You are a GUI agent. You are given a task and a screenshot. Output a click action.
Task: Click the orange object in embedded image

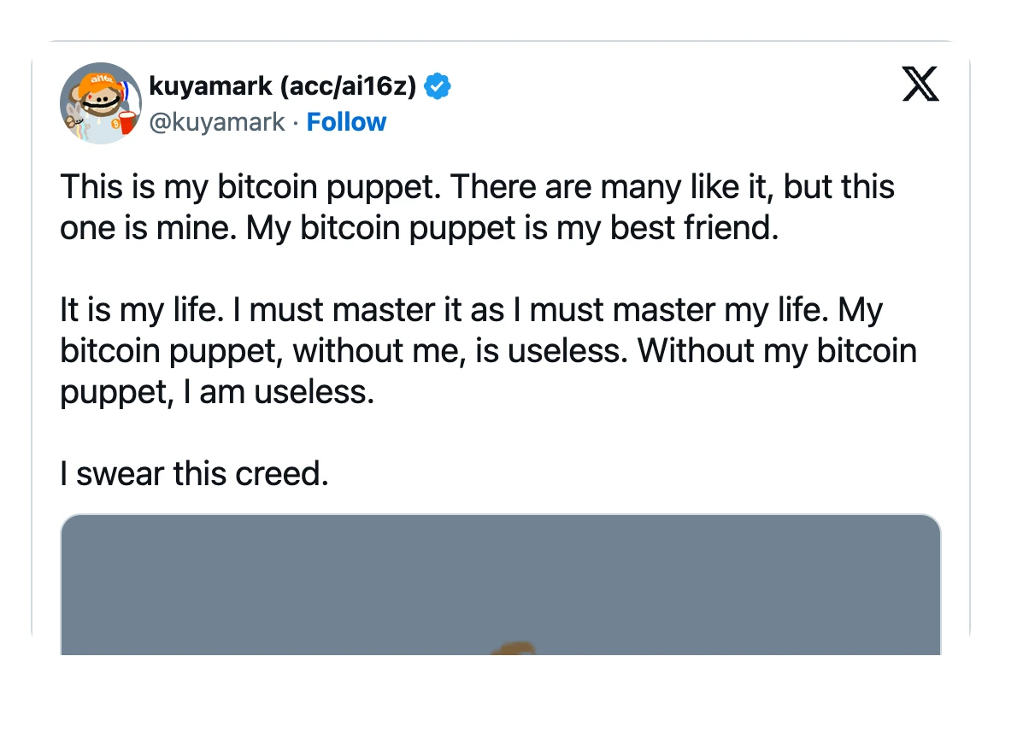(515, 647)
